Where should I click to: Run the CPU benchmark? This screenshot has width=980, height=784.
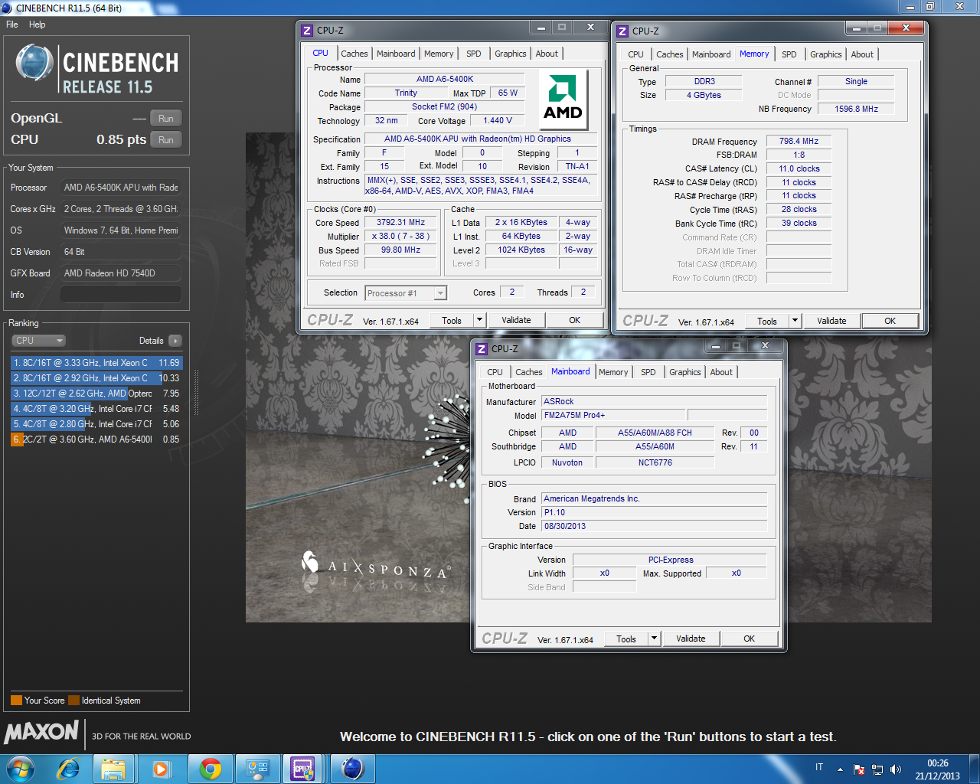[166, 140]
